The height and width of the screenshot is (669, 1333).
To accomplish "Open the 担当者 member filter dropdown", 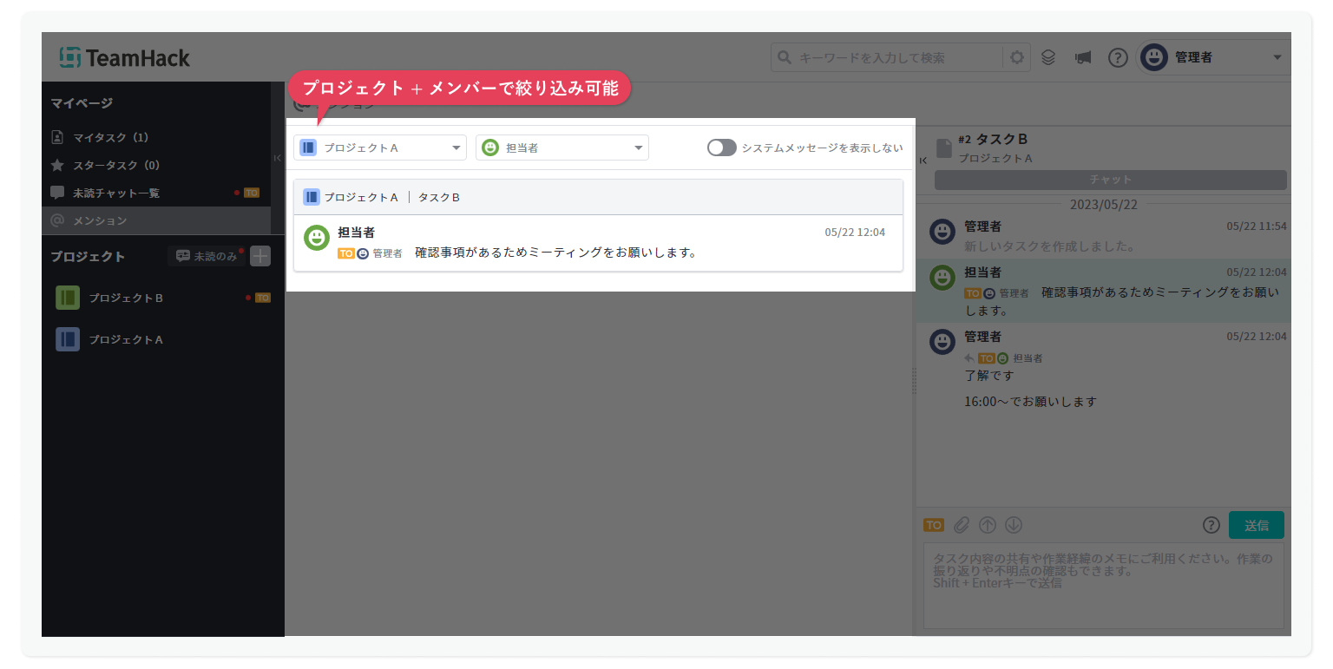I will (561, 148).
